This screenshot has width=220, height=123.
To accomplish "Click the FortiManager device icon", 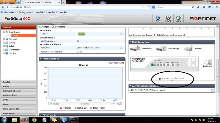I will 161,49.
